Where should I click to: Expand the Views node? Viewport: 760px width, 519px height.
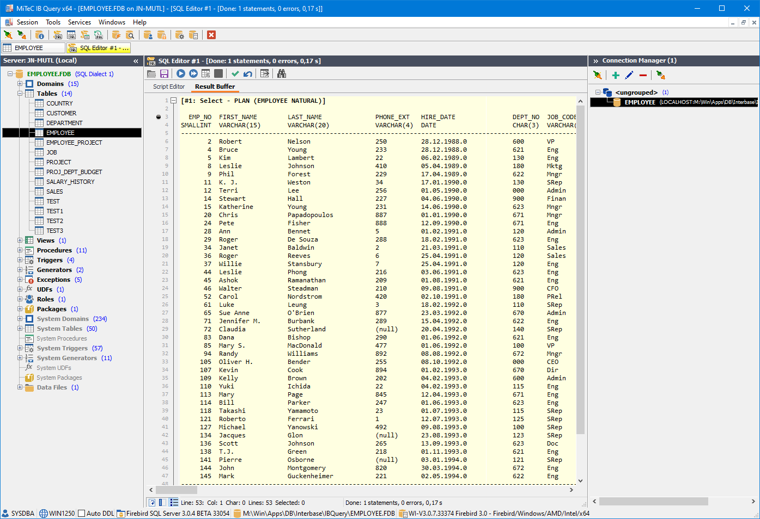click(20, 240)
